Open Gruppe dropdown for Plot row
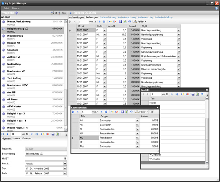220x182 pixels. pos(137,146)
